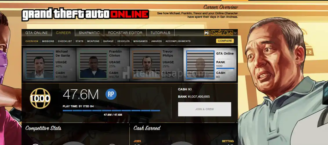The height and width of the screenshot is (145, 328).
Task: Click the gold rank 1000 globe badge
Action: point(40,99)
